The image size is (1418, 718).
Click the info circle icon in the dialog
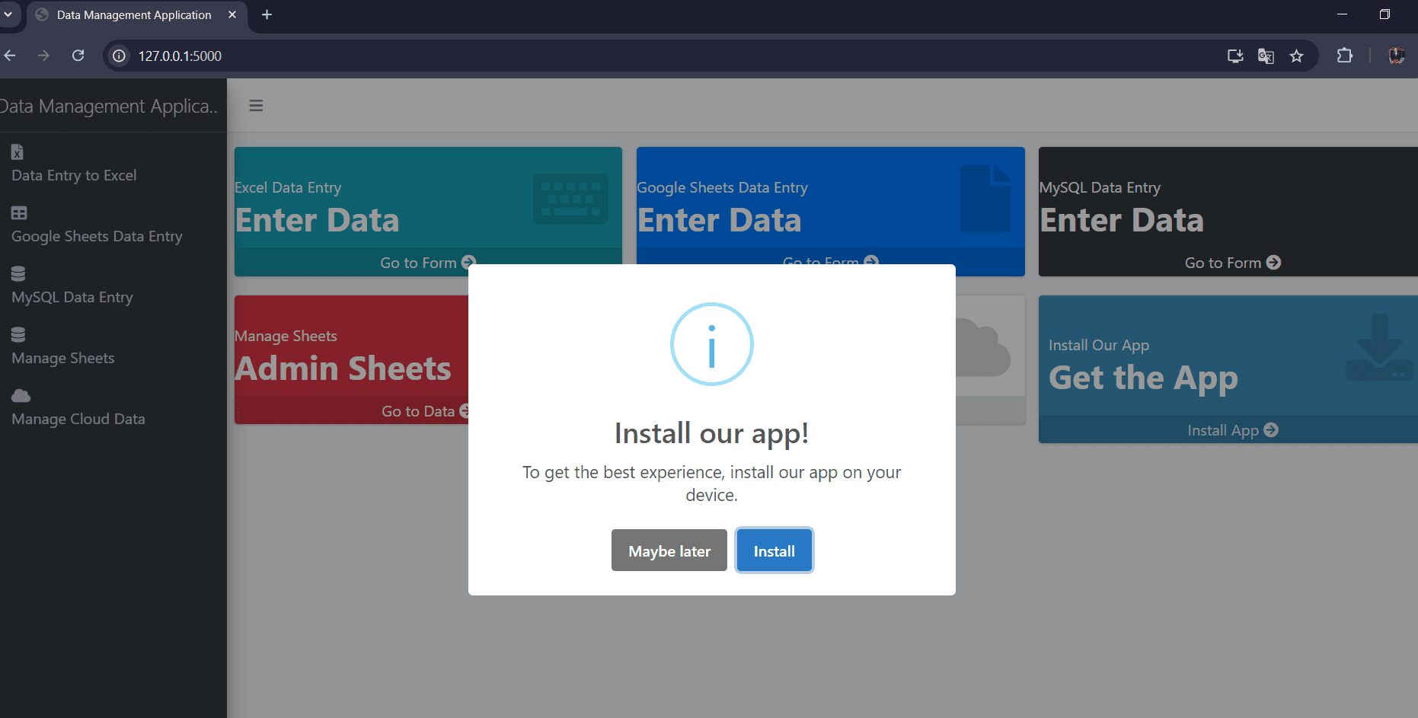[x=711, y=344]
